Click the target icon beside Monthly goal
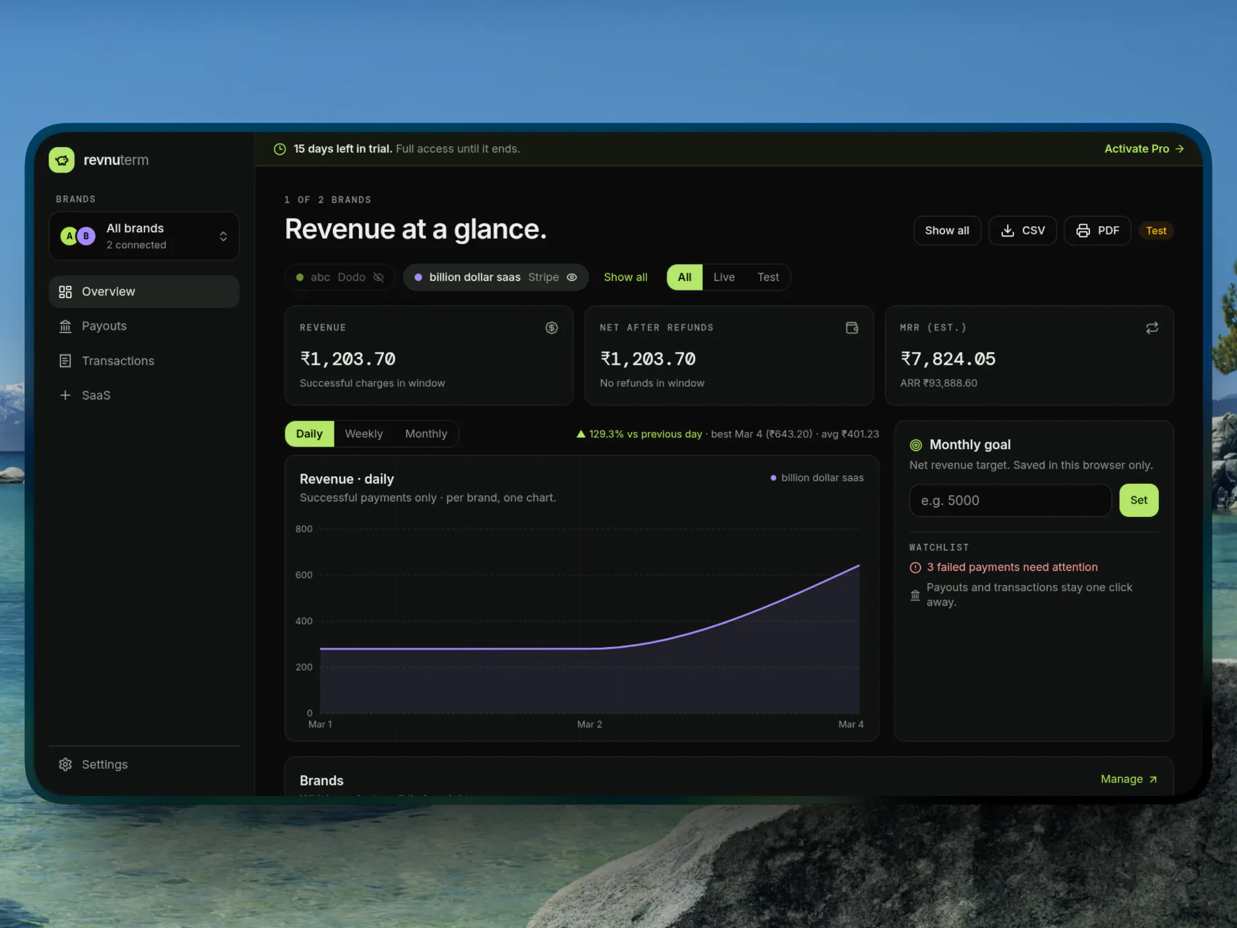This screenshot has width=1237, height=928. coord(916,445)
